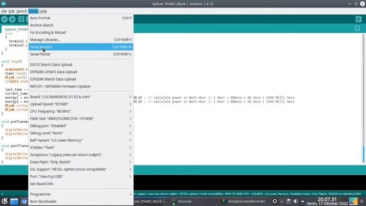Select ESP8266 LittleFS Data Upload
The width and height of the screenshot is (366, 206).
pos(81,72)
